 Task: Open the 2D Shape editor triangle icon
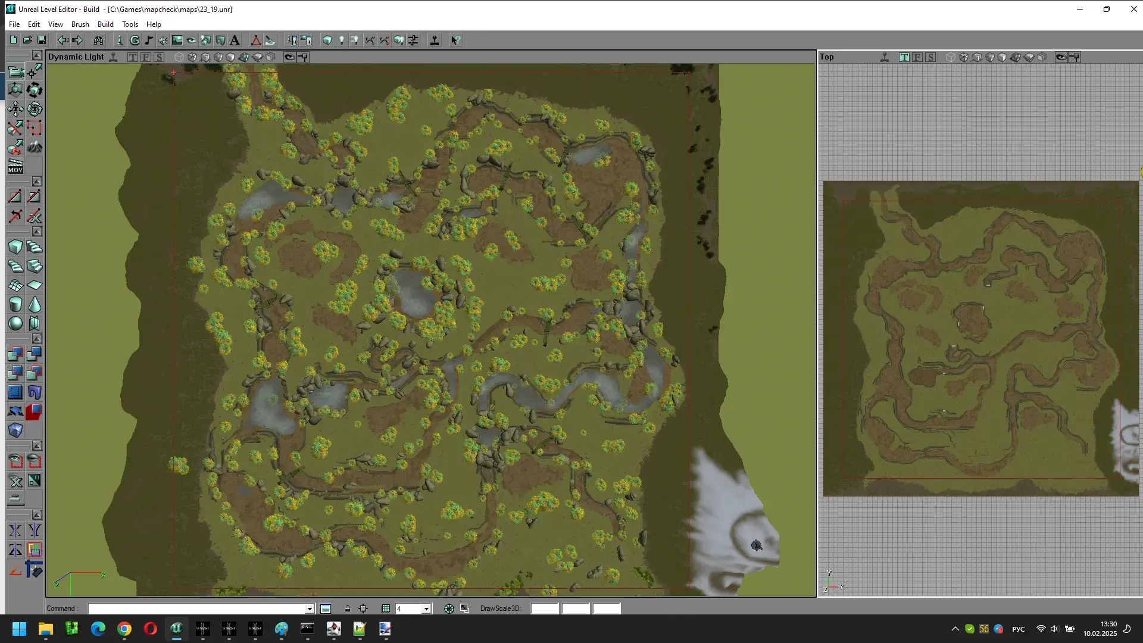point(256,40)
